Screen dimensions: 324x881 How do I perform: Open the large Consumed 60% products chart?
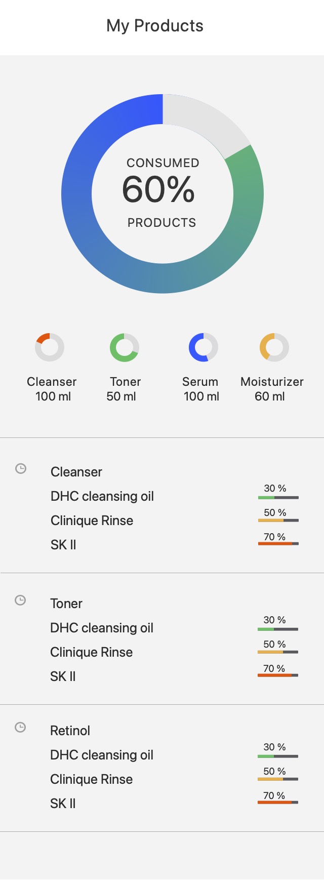163,193
